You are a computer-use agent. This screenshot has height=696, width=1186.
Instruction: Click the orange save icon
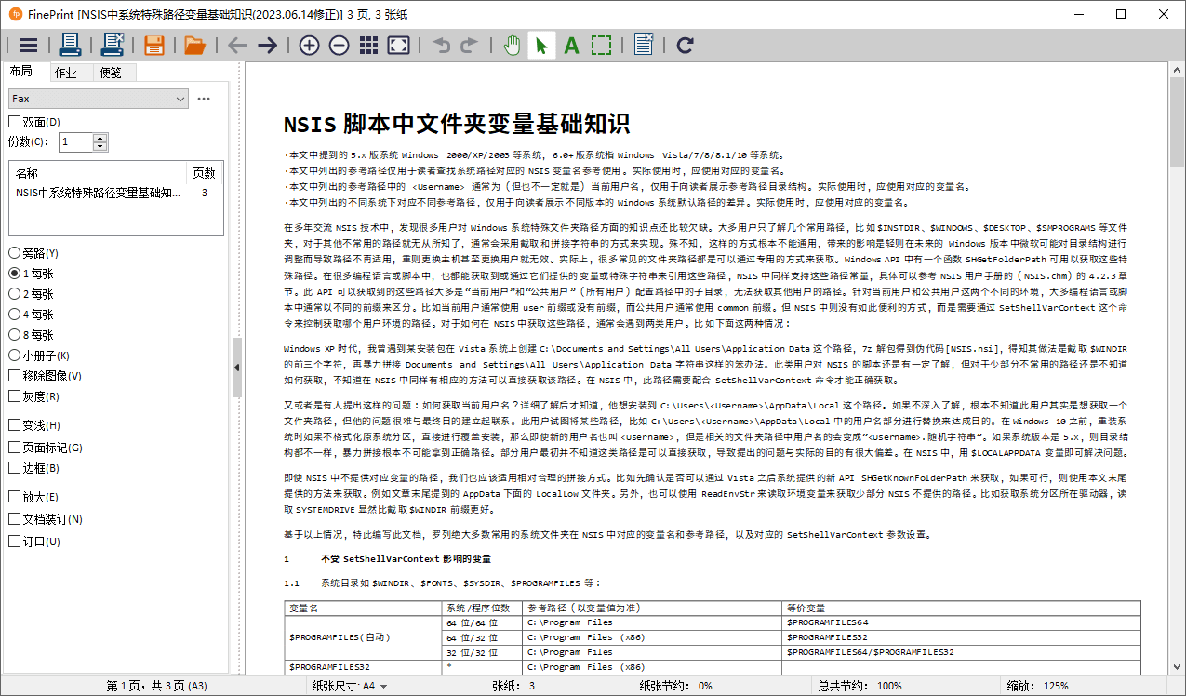[x=153, y=45]
